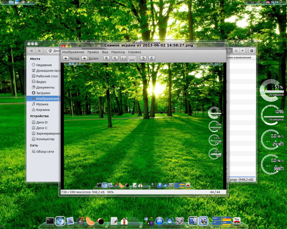The height and width of the screenshot is (229, 287).
Task: Click the orange CPU/RAM widget in dock
Action: (x=227, y=221)
